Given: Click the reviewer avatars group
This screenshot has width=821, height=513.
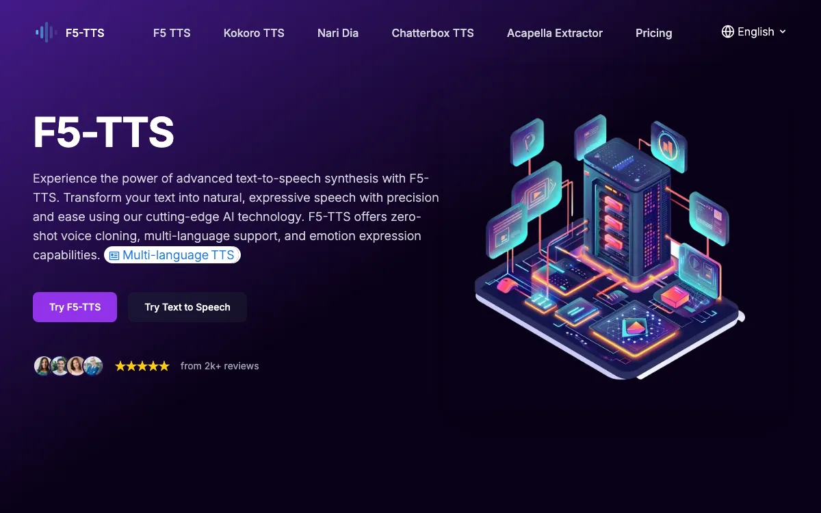Looking at the screenshot, I should click(68, 366).
